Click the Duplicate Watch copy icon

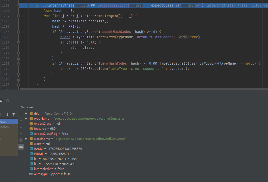[x=21, y=140]
